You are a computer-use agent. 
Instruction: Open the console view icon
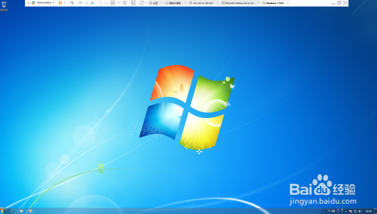coord(133,3)
